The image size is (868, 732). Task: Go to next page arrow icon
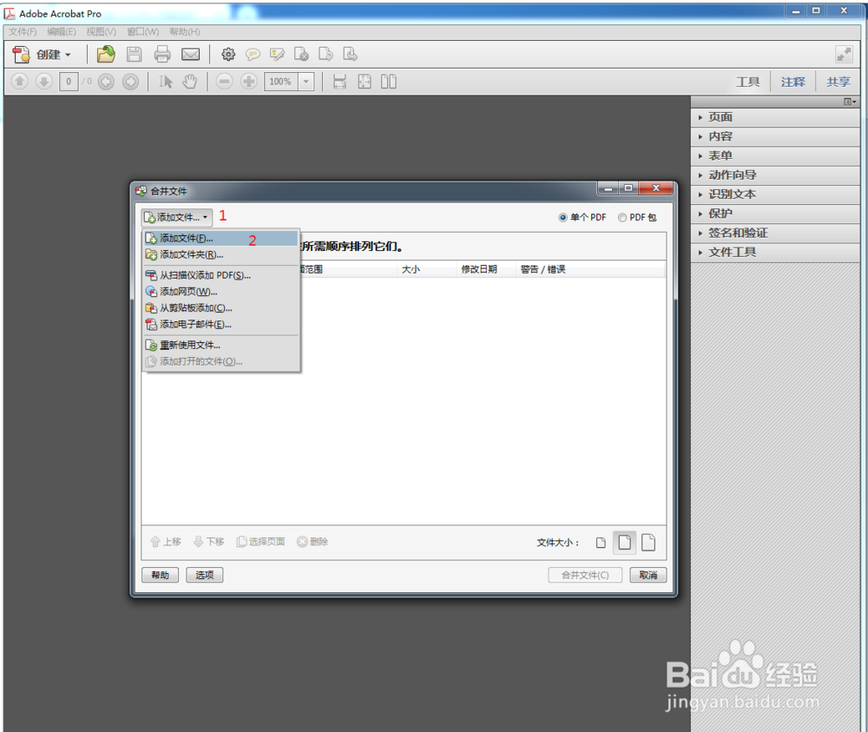pos(43,82)
